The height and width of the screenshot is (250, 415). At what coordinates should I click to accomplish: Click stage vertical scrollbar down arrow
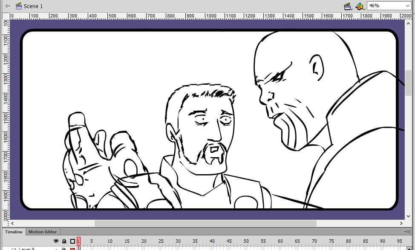click(408, 216)
